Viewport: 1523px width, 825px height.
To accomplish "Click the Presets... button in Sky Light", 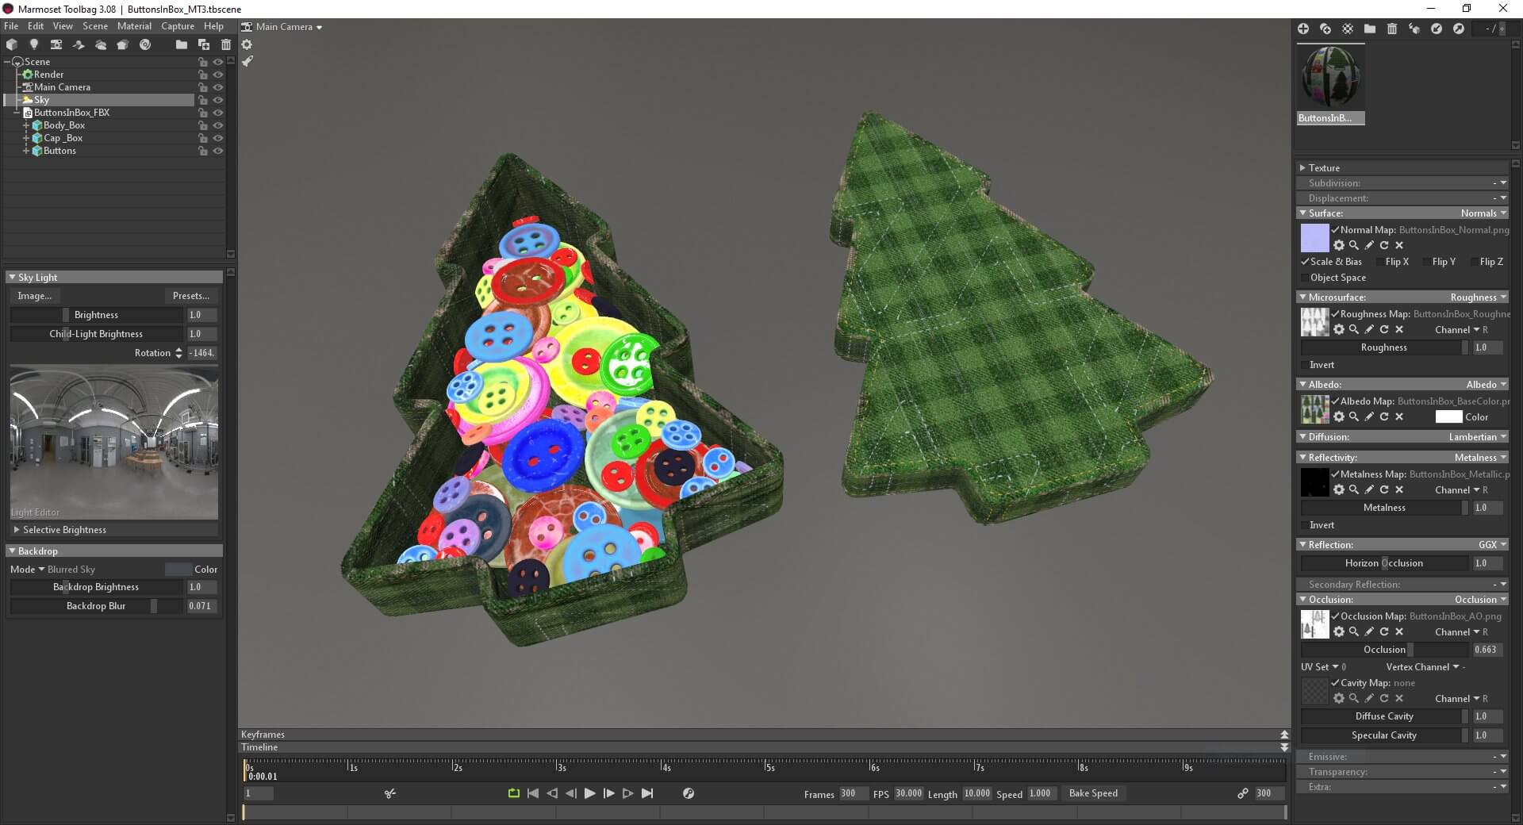I will 191,296.
